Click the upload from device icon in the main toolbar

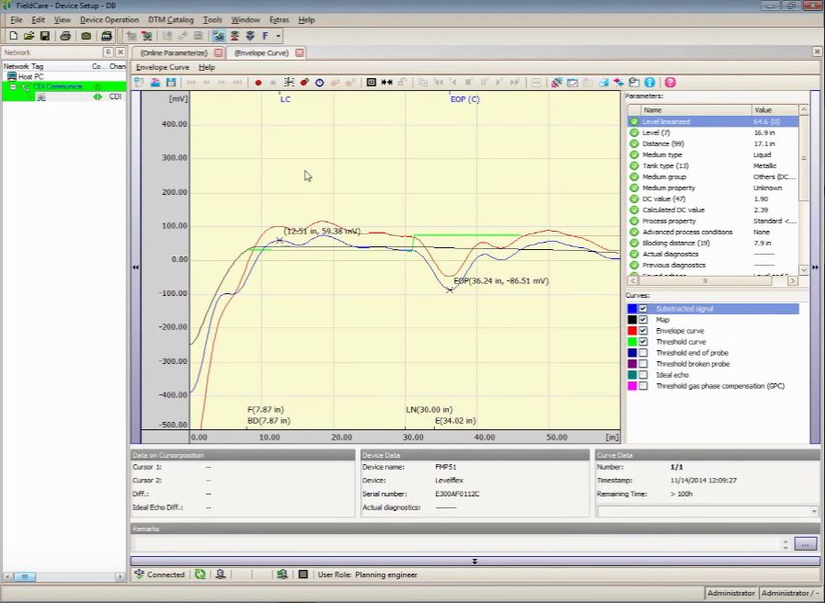pos(235,36)
